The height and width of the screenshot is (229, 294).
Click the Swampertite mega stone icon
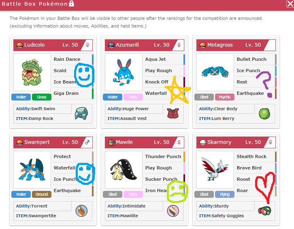[x=81, y=211]
